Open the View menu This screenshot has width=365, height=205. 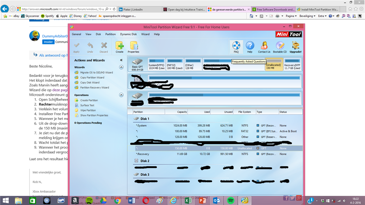point(88,34)
